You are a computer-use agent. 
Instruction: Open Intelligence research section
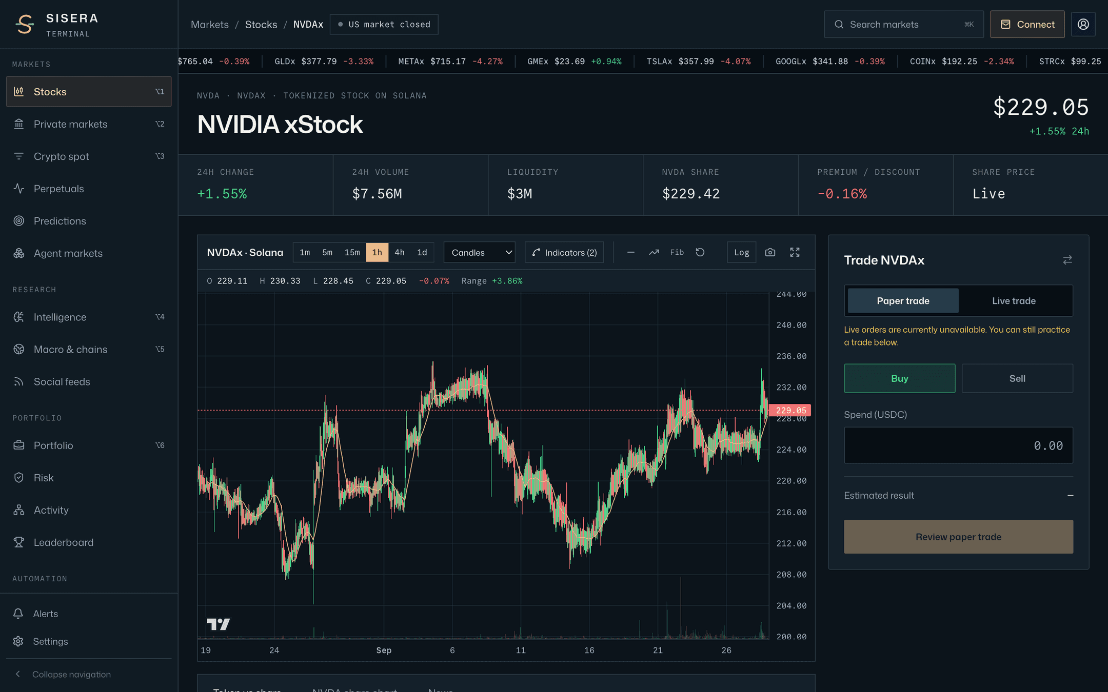(89, 317)
